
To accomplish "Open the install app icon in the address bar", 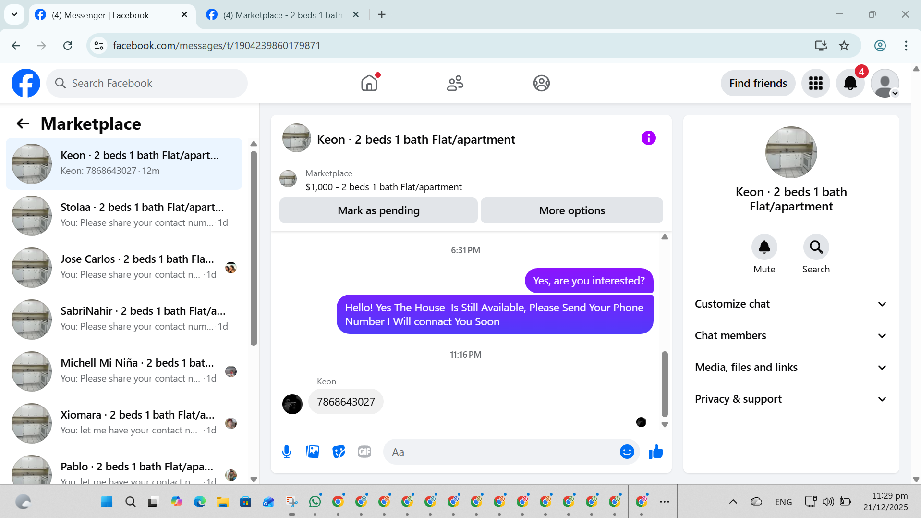I will pos(821,45).
